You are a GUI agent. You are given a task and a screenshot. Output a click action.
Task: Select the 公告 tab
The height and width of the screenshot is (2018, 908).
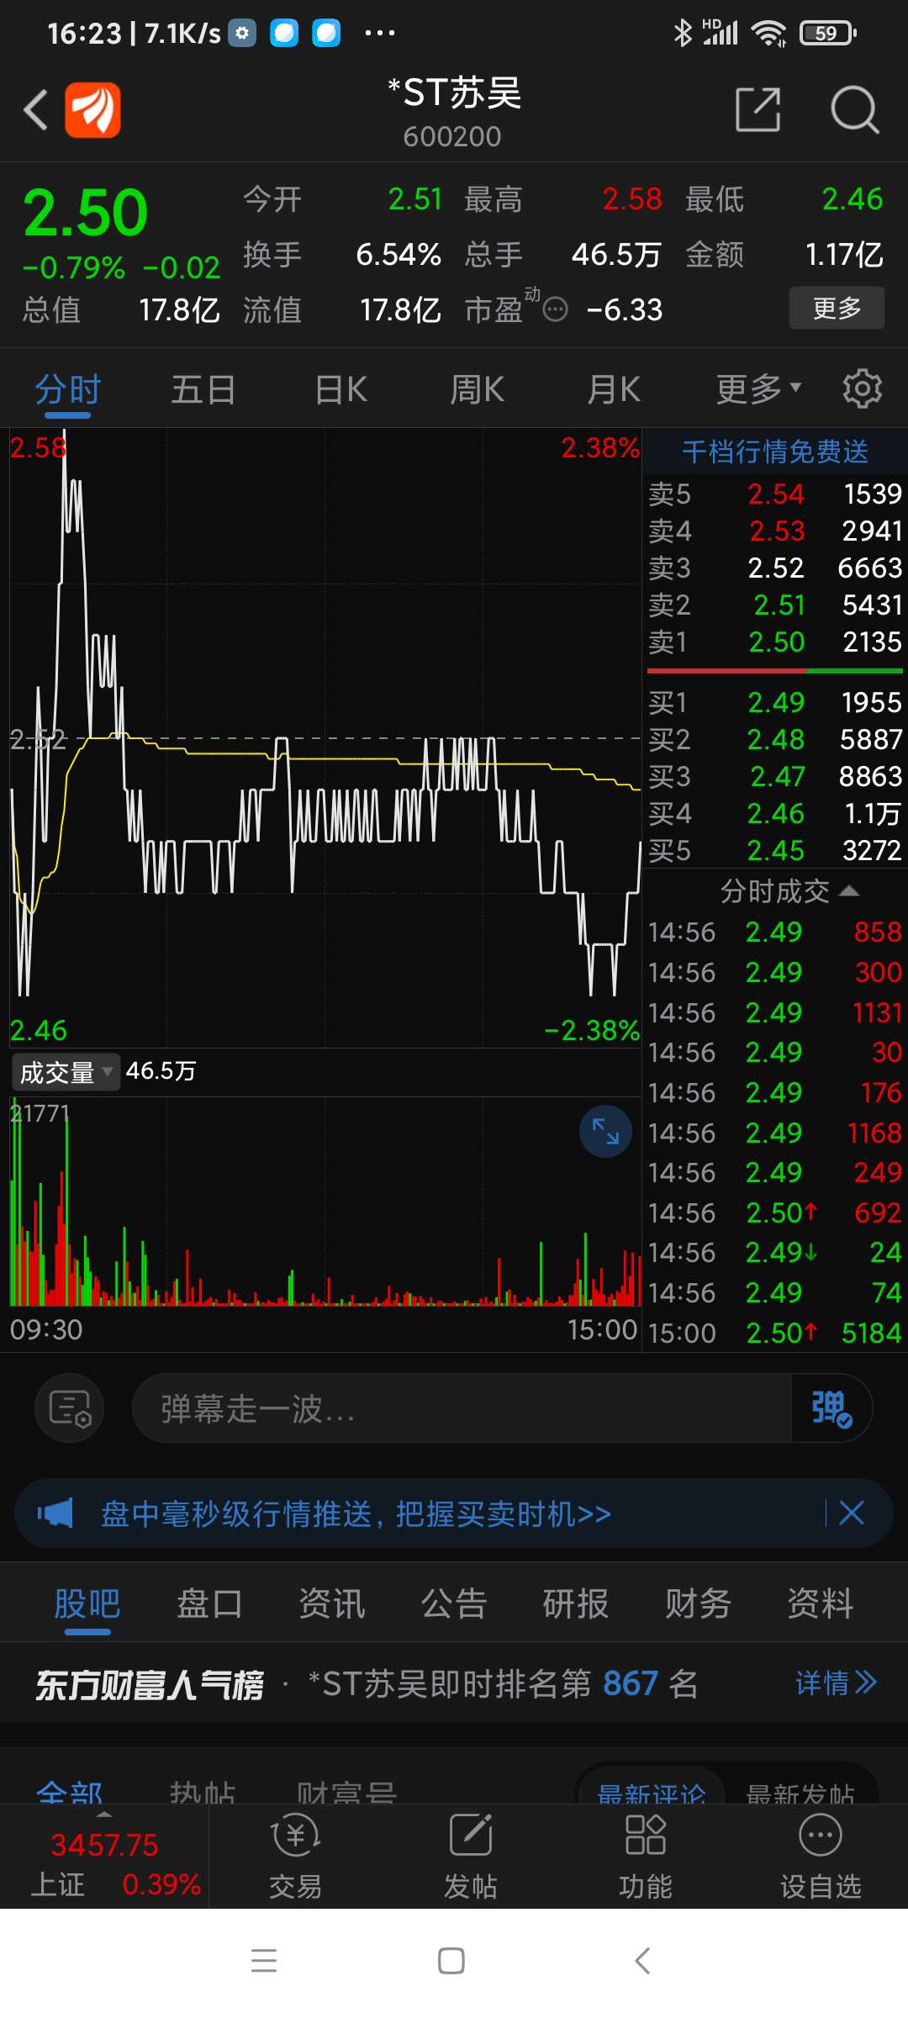(454, 1603)
